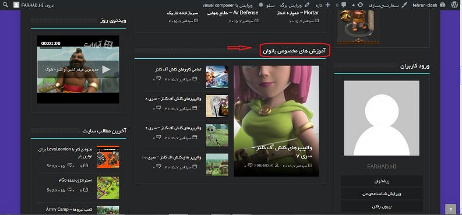
Task: Open the skeleton wallpaper series 9 thumbnail
Action: click(217, 135)
